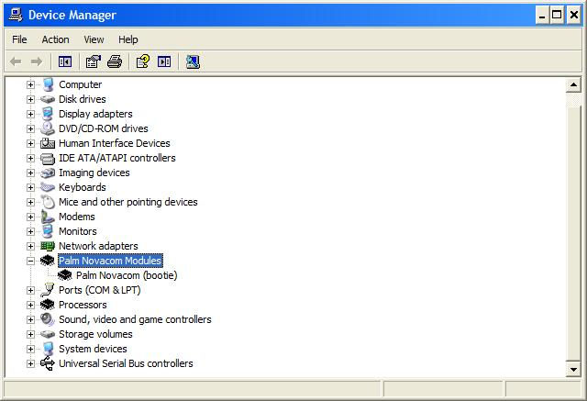Image resolution: width=587 pixels, height=401 pixels.
Task: Click the Palm Novacom Modules chip icon
Action: tap(48, 261)
